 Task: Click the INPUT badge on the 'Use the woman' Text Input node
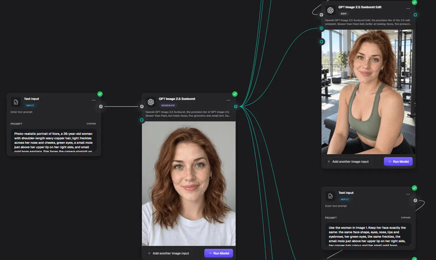point(345,199)
